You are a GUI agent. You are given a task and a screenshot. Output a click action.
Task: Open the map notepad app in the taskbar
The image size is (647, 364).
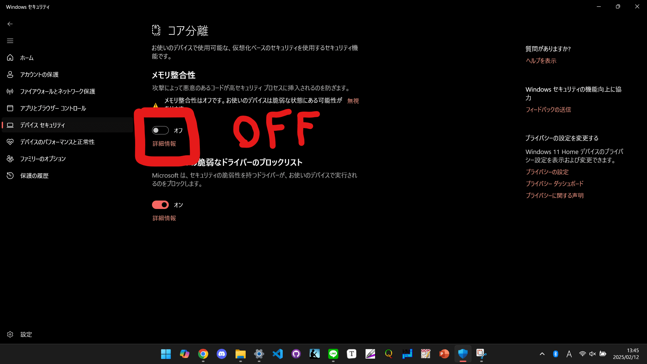[x=426, y=354]
